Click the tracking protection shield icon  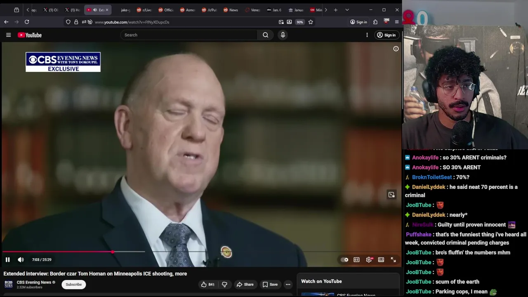68,22
